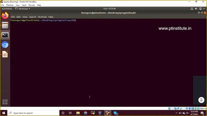Open Firefox from the Ubuntu dock
The width and height of the screenshot is (207, 116).
click(x=5, y=16)
